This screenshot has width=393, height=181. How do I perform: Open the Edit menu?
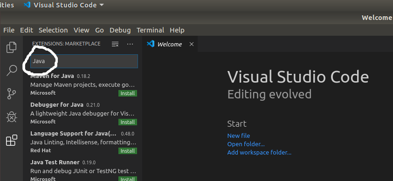27,30
